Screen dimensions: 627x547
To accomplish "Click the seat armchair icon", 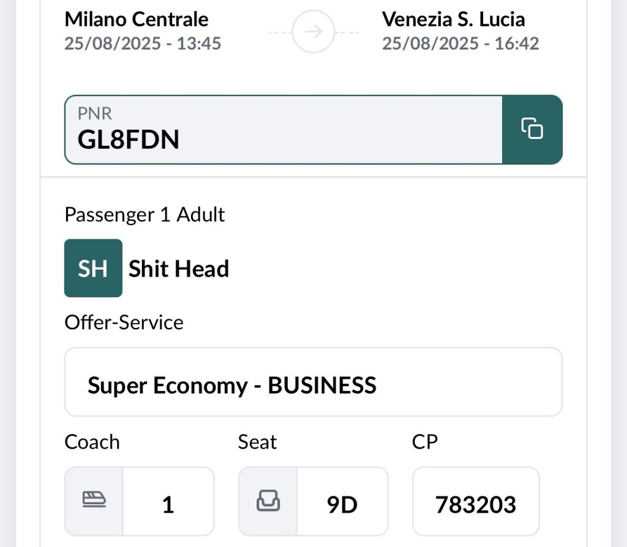I will coord(268,502).
